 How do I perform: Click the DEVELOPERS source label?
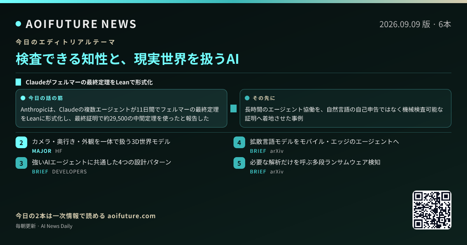[x=69, y=171]
